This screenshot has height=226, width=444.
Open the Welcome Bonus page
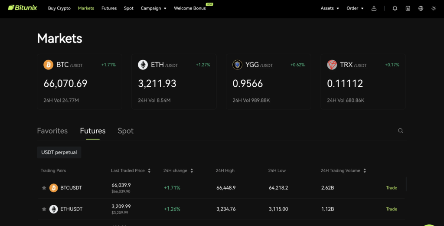190,8
